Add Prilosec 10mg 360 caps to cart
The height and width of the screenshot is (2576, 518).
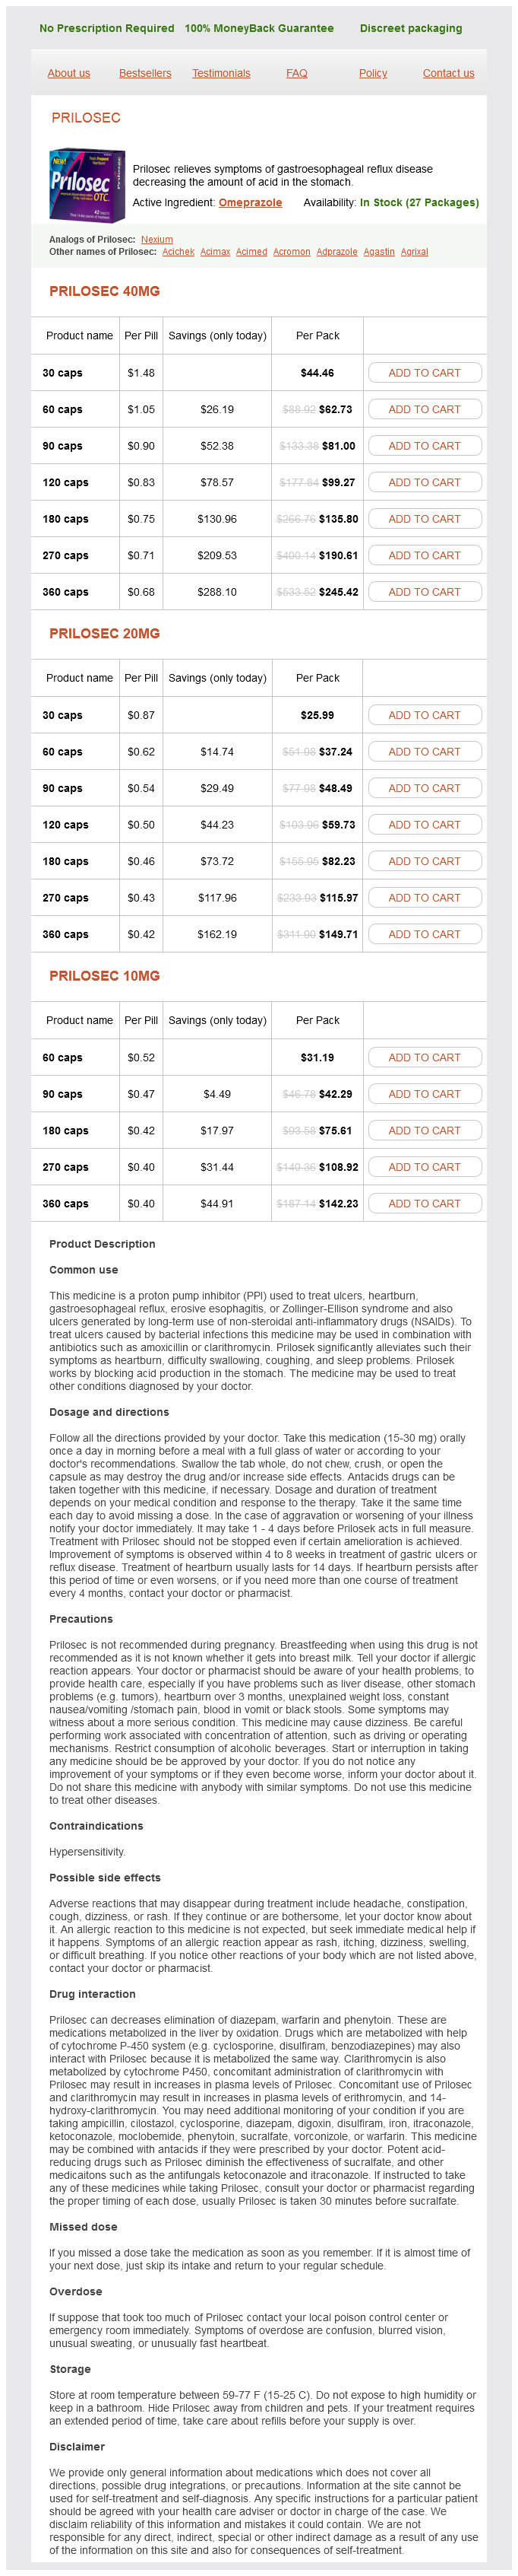coord(424,1204)
